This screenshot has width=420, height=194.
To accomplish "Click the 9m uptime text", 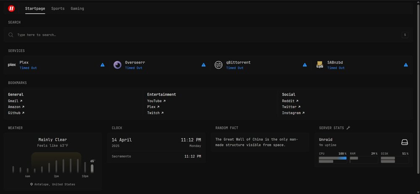I will pos(328,145).
